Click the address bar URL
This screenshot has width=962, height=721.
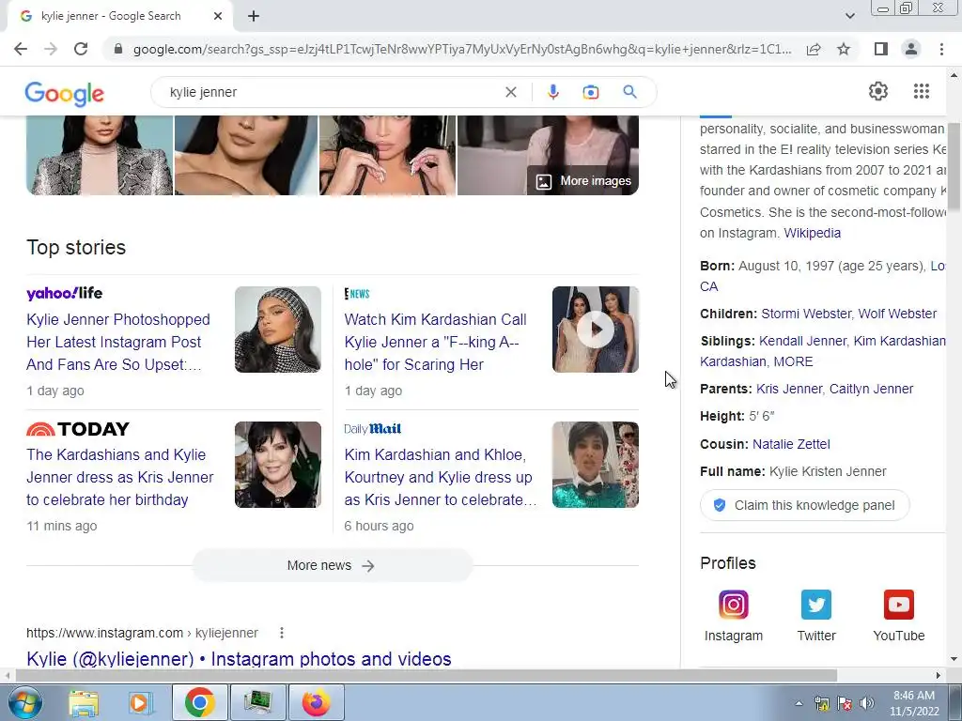click(x=461, y=49)
